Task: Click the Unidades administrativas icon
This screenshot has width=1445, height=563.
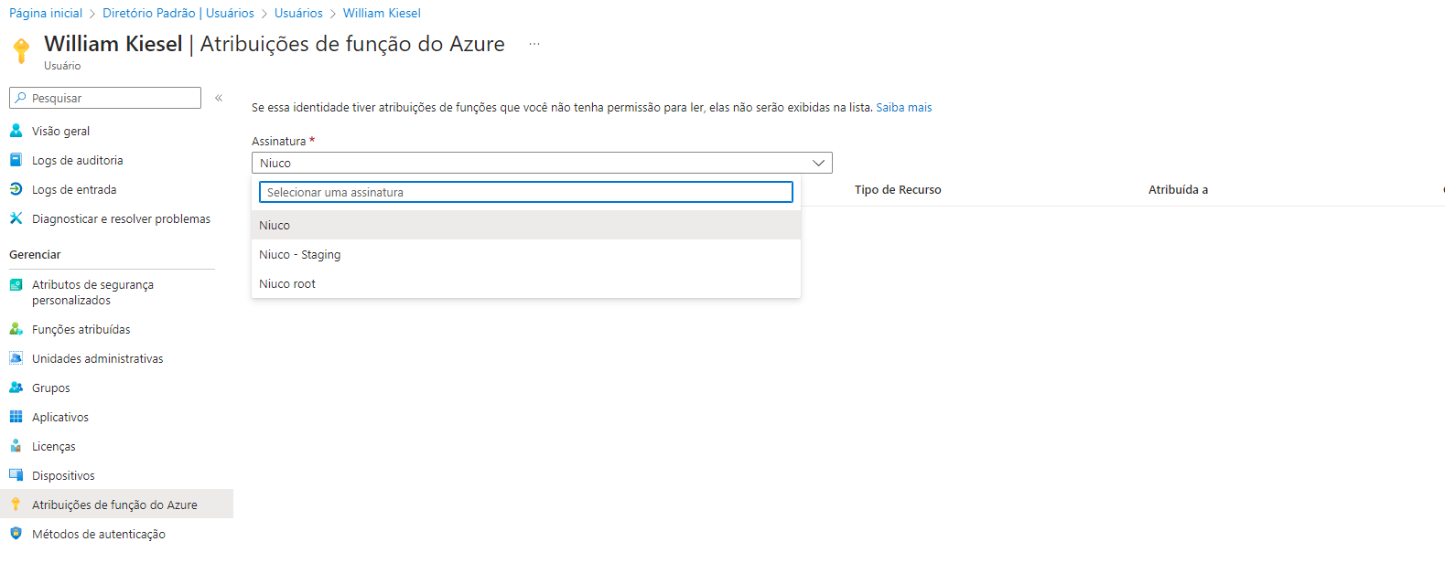Action: point(16,358)
